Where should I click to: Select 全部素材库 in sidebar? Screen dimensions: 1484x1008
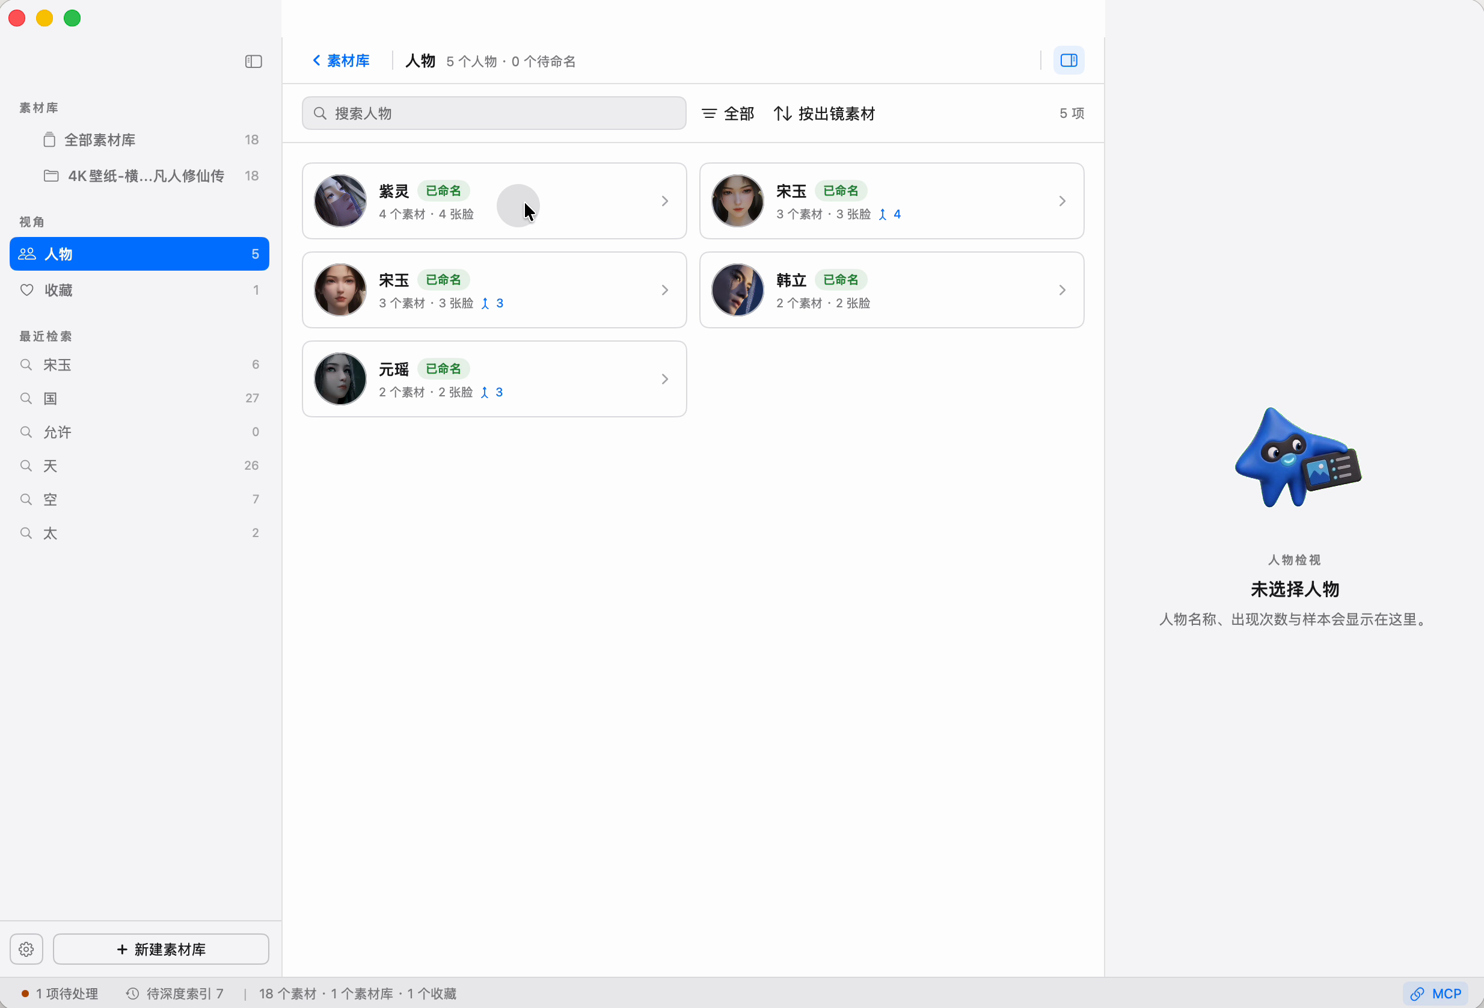click(x=140, y=140)
